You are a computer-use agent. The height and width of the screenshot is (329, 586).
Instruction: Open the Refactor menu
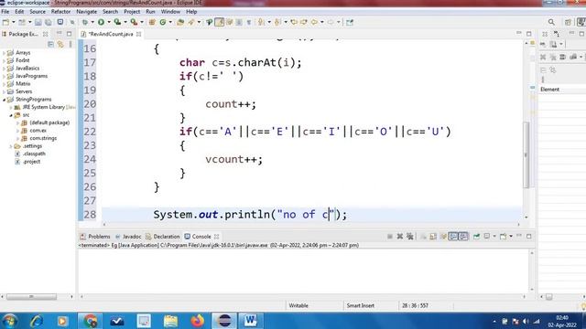pyautogui.click(x=60, y=12)
